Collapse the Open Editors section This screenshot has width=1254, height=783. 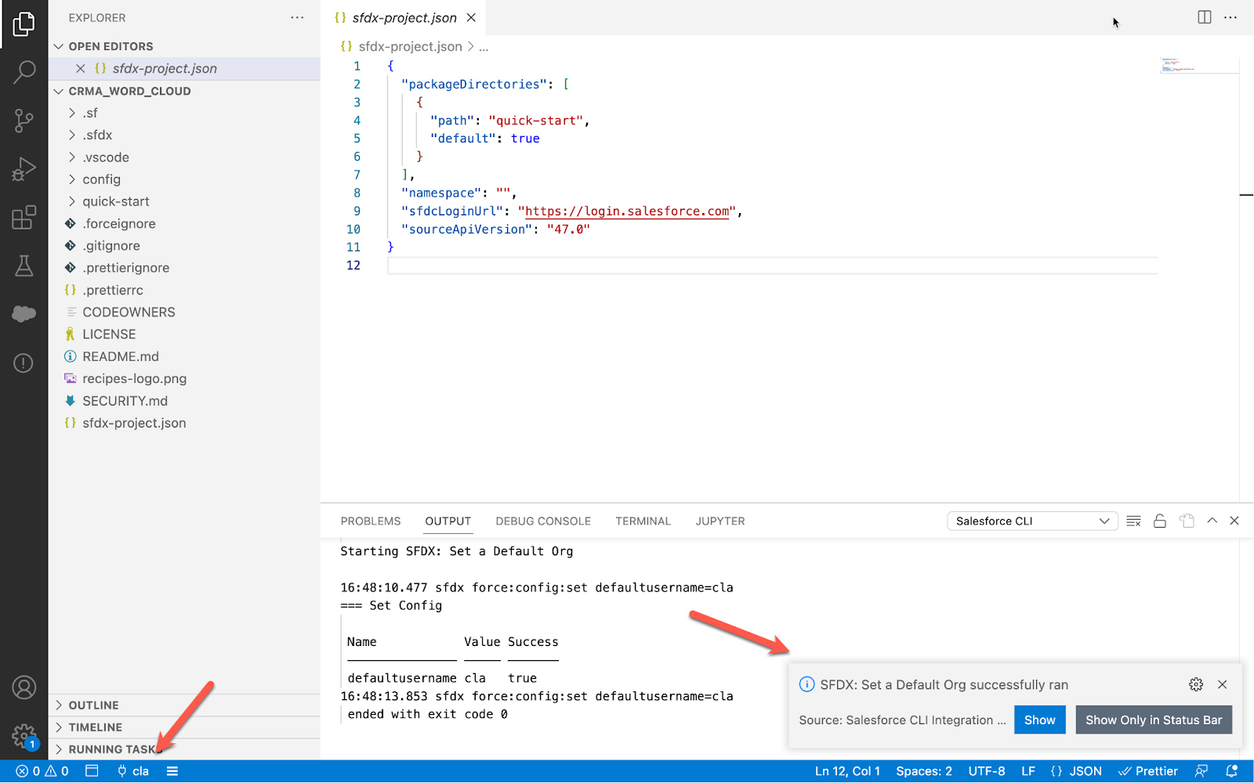pos(184,46)
